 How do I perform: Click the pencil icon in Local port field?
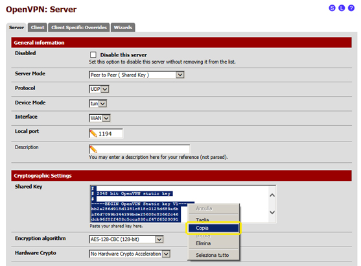pyautogui.click(x=93, y=134)
